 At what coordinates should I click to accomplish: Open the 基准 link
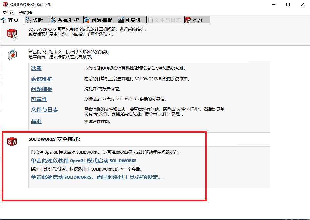coord(36,121)
